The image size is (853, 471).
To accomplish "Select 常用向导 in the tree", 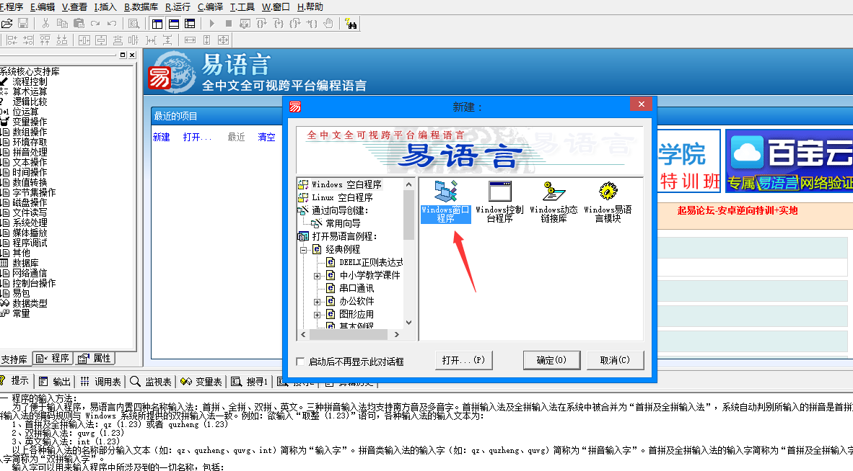I will pos(343,223).
